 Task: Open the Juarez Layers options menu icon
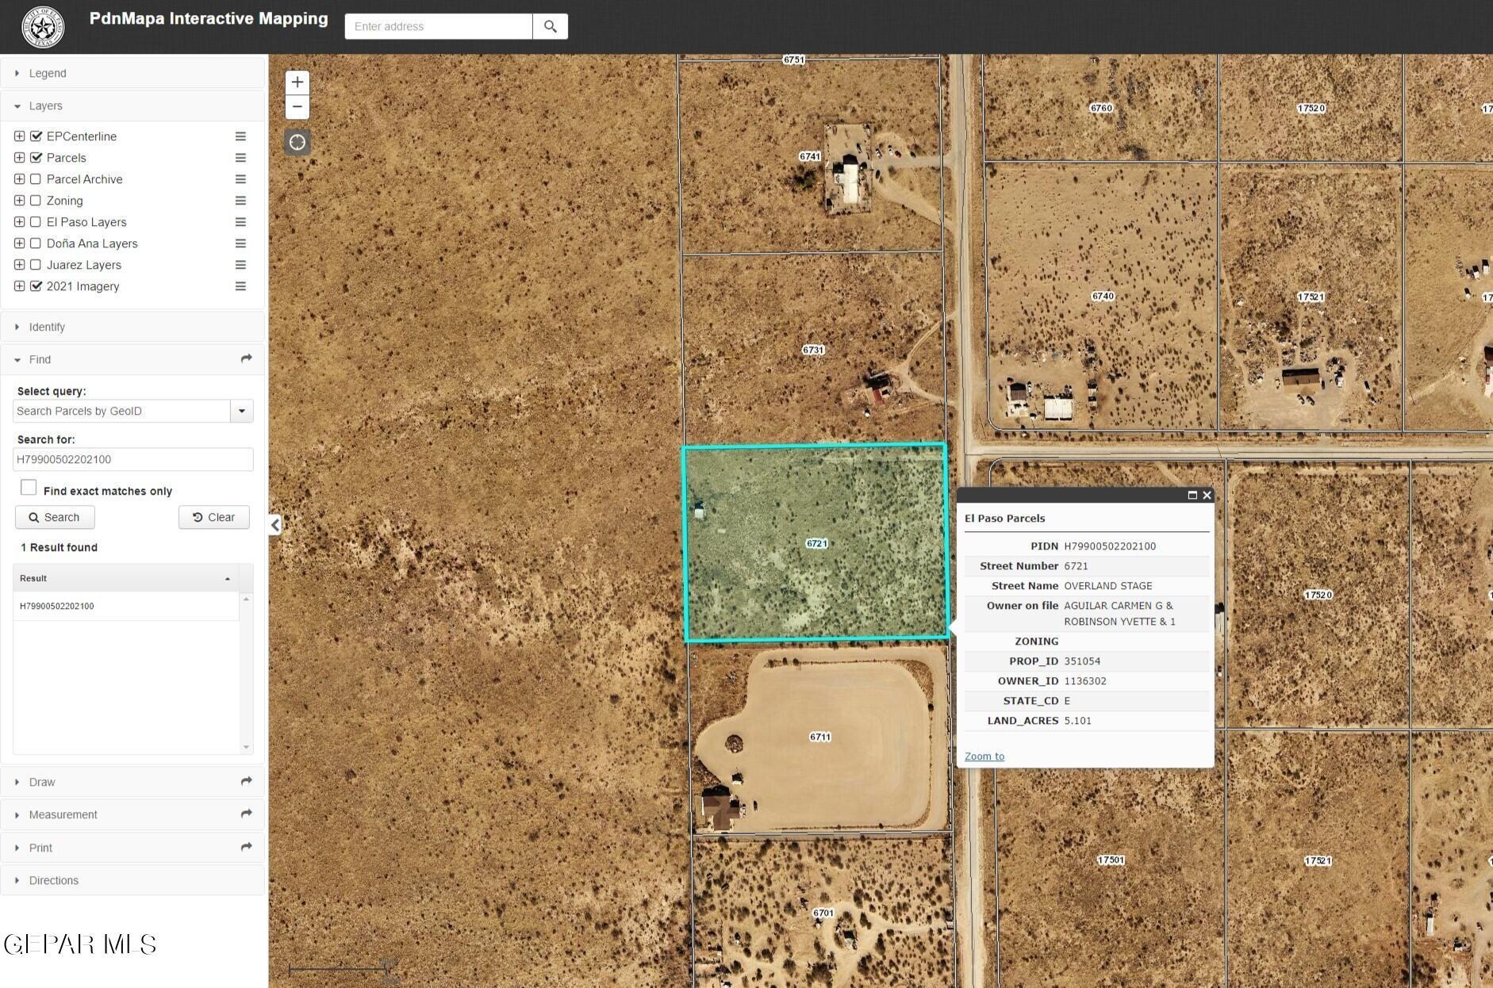click(x=240, y=265)
